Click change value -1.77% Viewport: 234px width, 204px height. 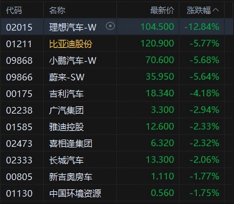(x=204, y=176)
